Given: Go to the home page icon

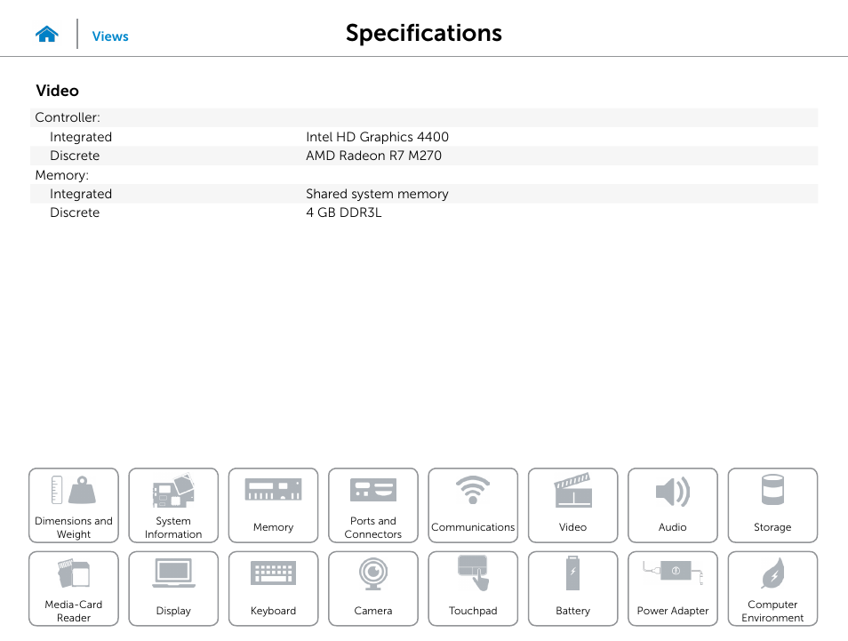Looking at the screenshot, I should [x=47, y=34].
